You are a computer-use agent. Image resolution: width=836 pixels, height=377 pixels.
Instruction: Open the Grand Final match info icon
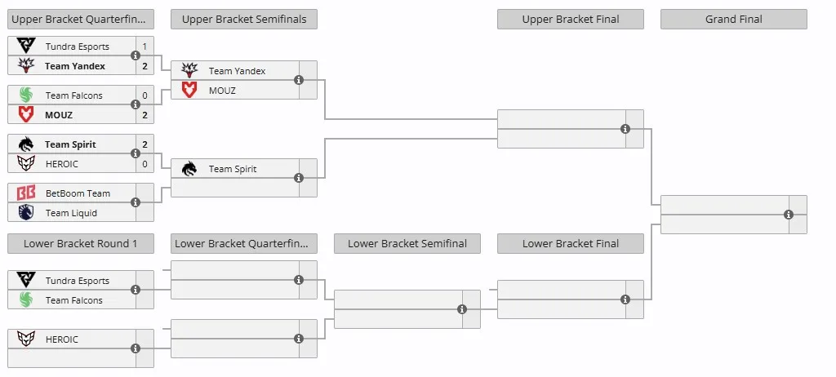pyautogui.click(x=789, y=215)
